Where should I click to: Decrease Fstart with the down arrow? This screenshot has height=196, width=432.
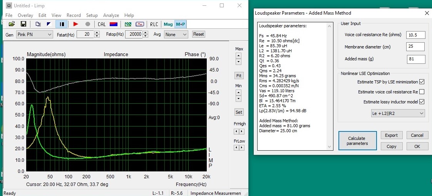[x=97, y=36]
